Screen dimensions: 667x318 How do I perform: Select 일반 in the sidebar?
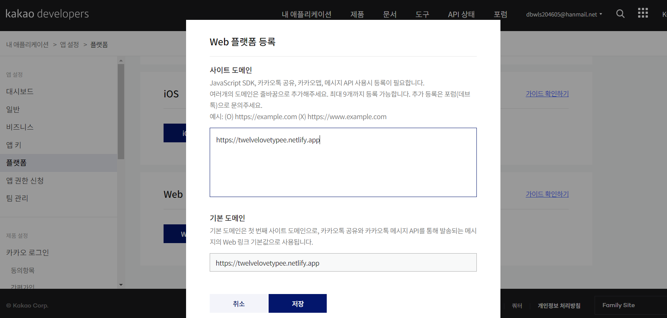(x=59, y=109)
